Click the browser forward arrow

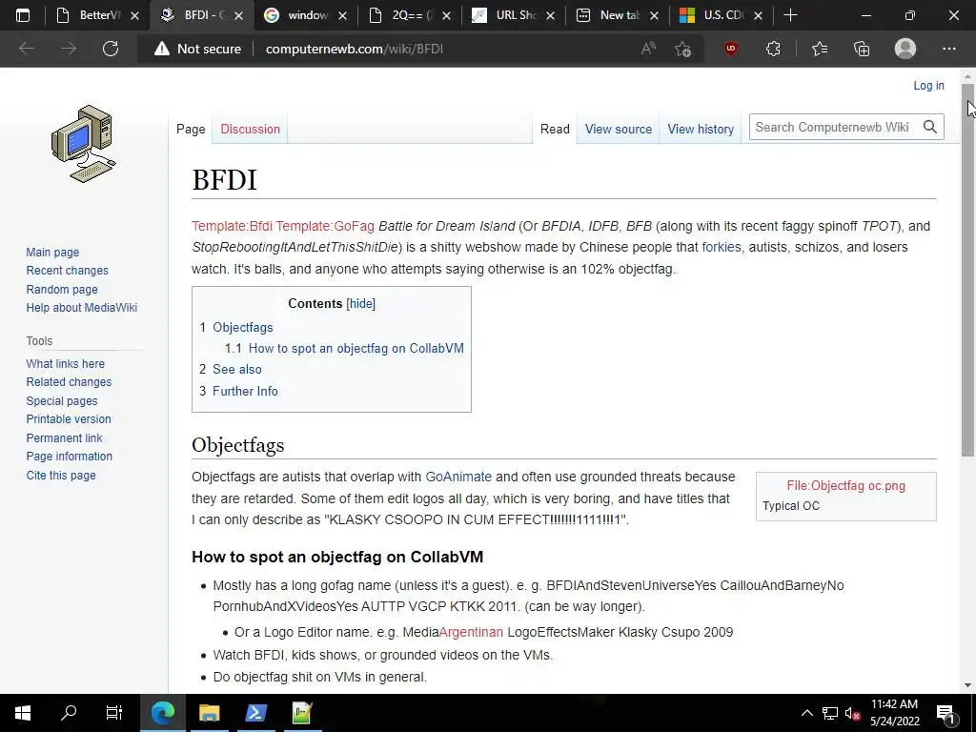pos(69,49)
